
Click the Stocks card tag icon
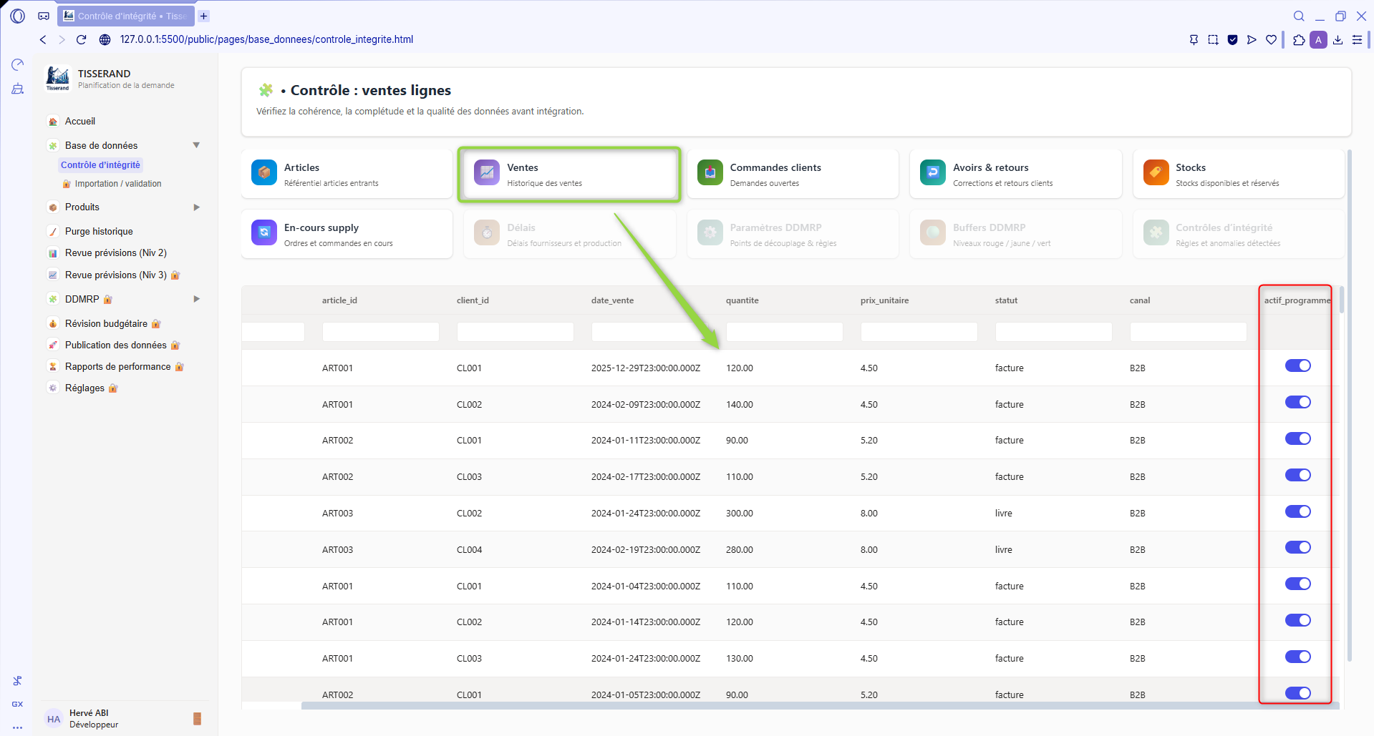click(x=1156, y=173)
